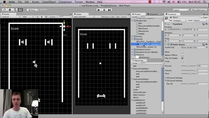
Task: Open the Terrain menu
Action: [79, 2]
